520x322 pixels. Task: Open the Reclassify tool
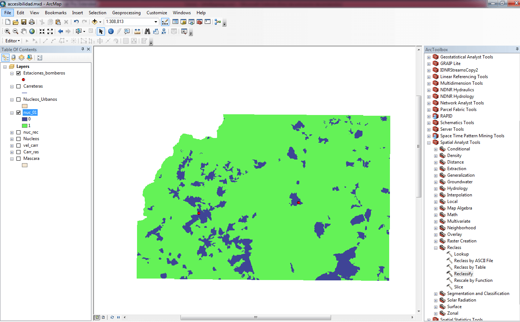463,274
